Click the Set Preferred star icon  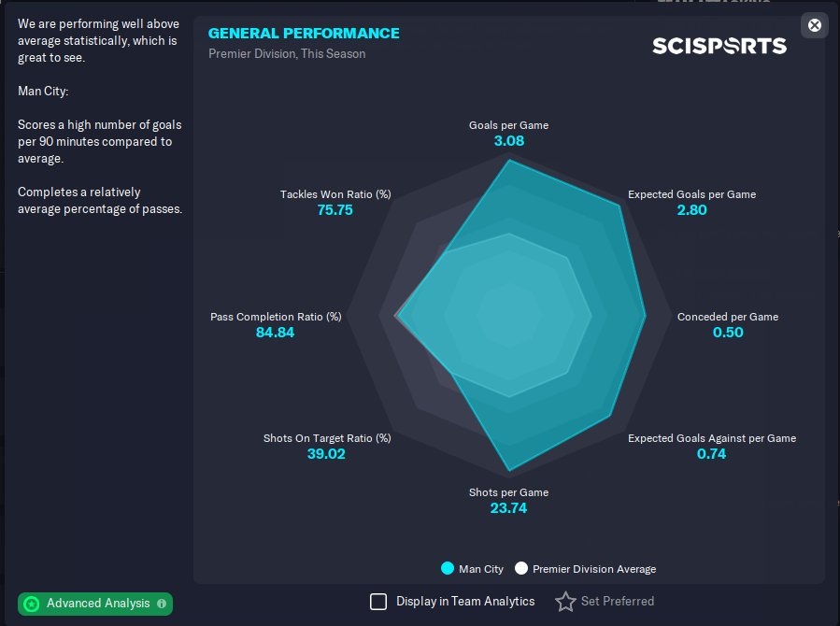[565, 602]
